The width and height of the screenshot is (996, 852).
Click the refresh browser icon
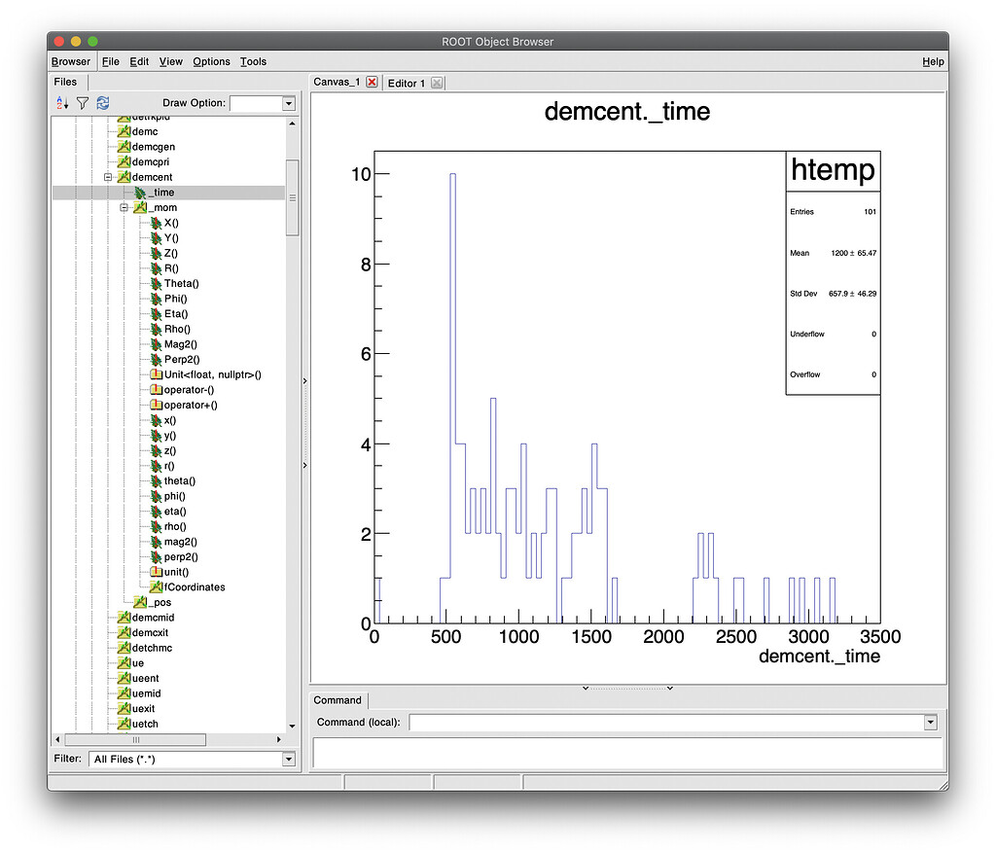pos(103,103)
